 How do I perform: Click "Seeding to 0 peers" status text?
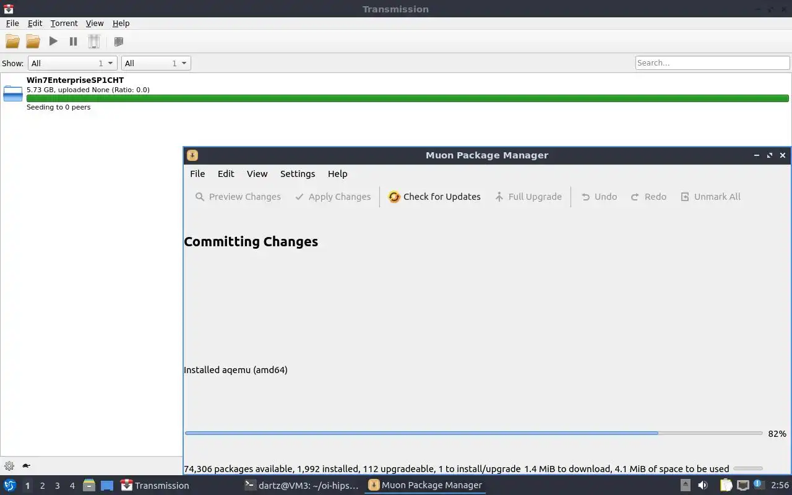tap(58, 107)
